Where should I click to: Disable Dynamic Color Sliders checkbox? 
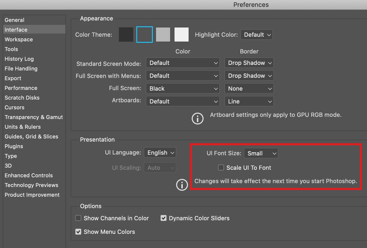tap(164, 218)
